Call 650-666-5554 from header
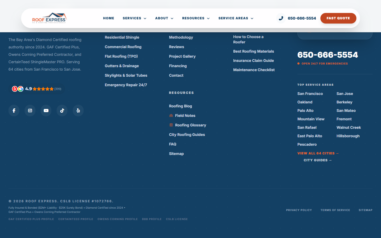Screen dimensions: 381x238 pos(302,18)
